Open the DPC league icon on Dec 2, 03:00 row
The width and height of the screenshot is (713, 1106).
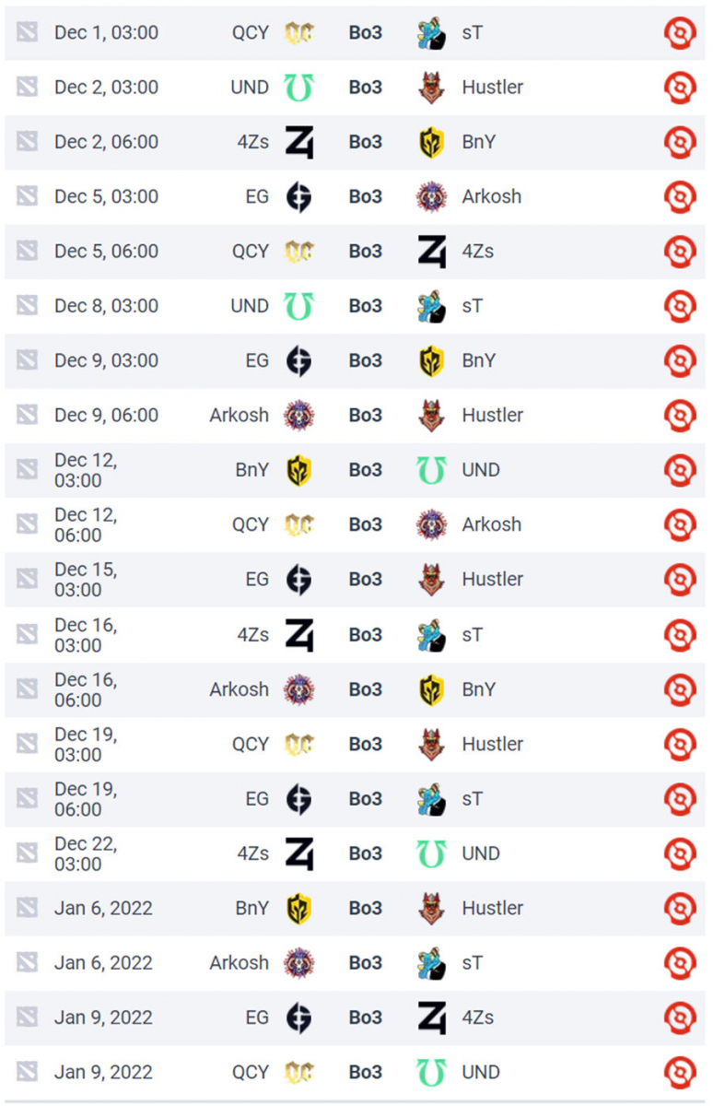pyautogui.click(x=680, y=88)
